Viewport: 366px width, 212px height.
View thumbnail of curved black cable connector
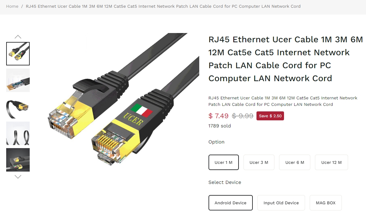tap(18, 107)
